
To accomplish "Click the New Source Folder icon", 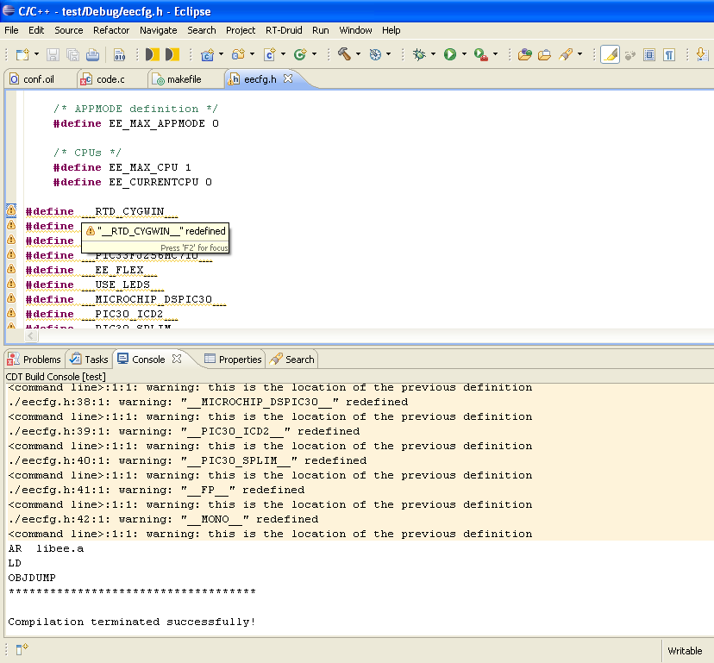I will pyautogui.click(x=239, y=54).
